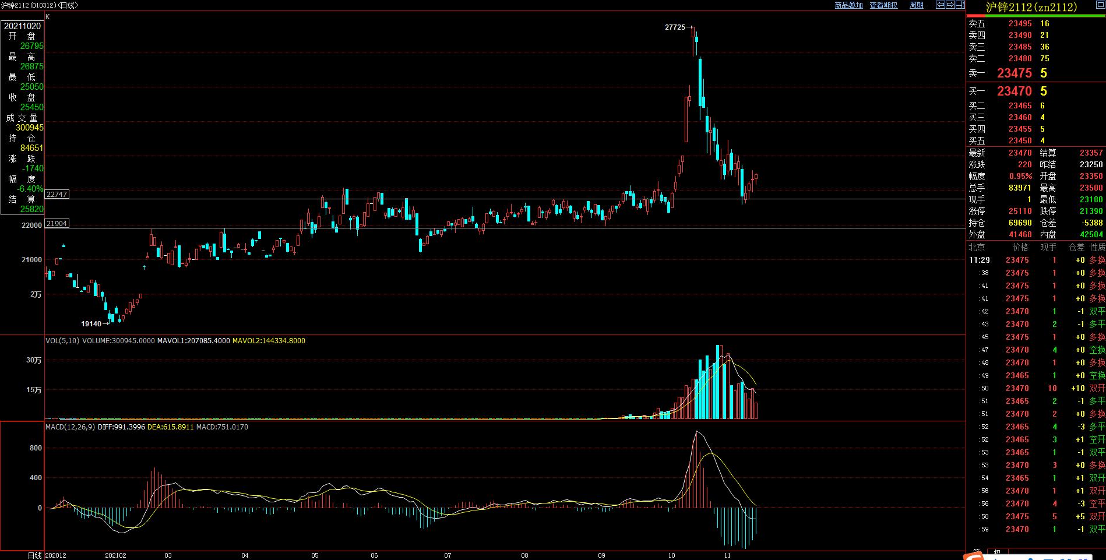Click the 买五 price 23450
This screenshot has width=1106, height=560.
(x=1020, y=141)
